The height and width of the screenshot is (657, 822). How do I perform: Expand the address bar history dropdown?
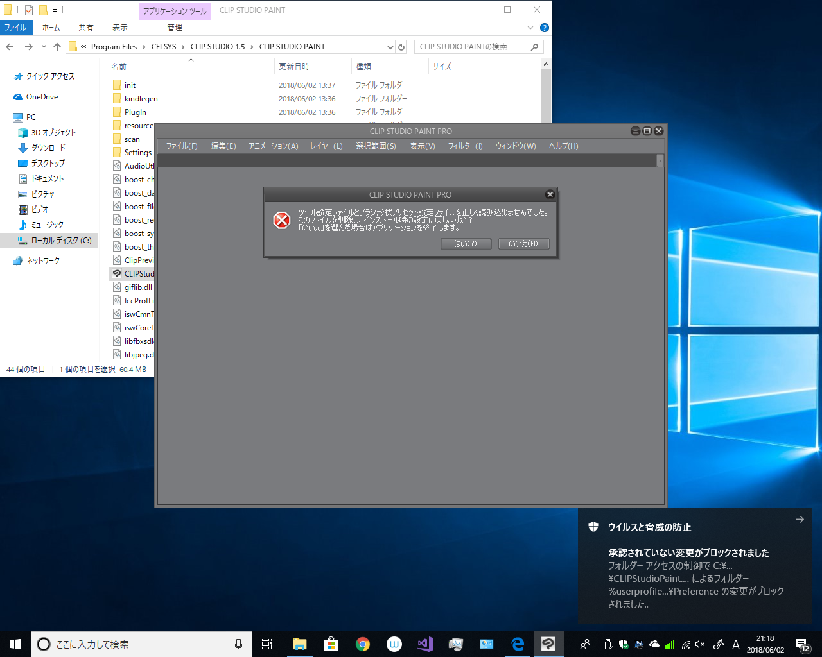(x=390, y=47)
